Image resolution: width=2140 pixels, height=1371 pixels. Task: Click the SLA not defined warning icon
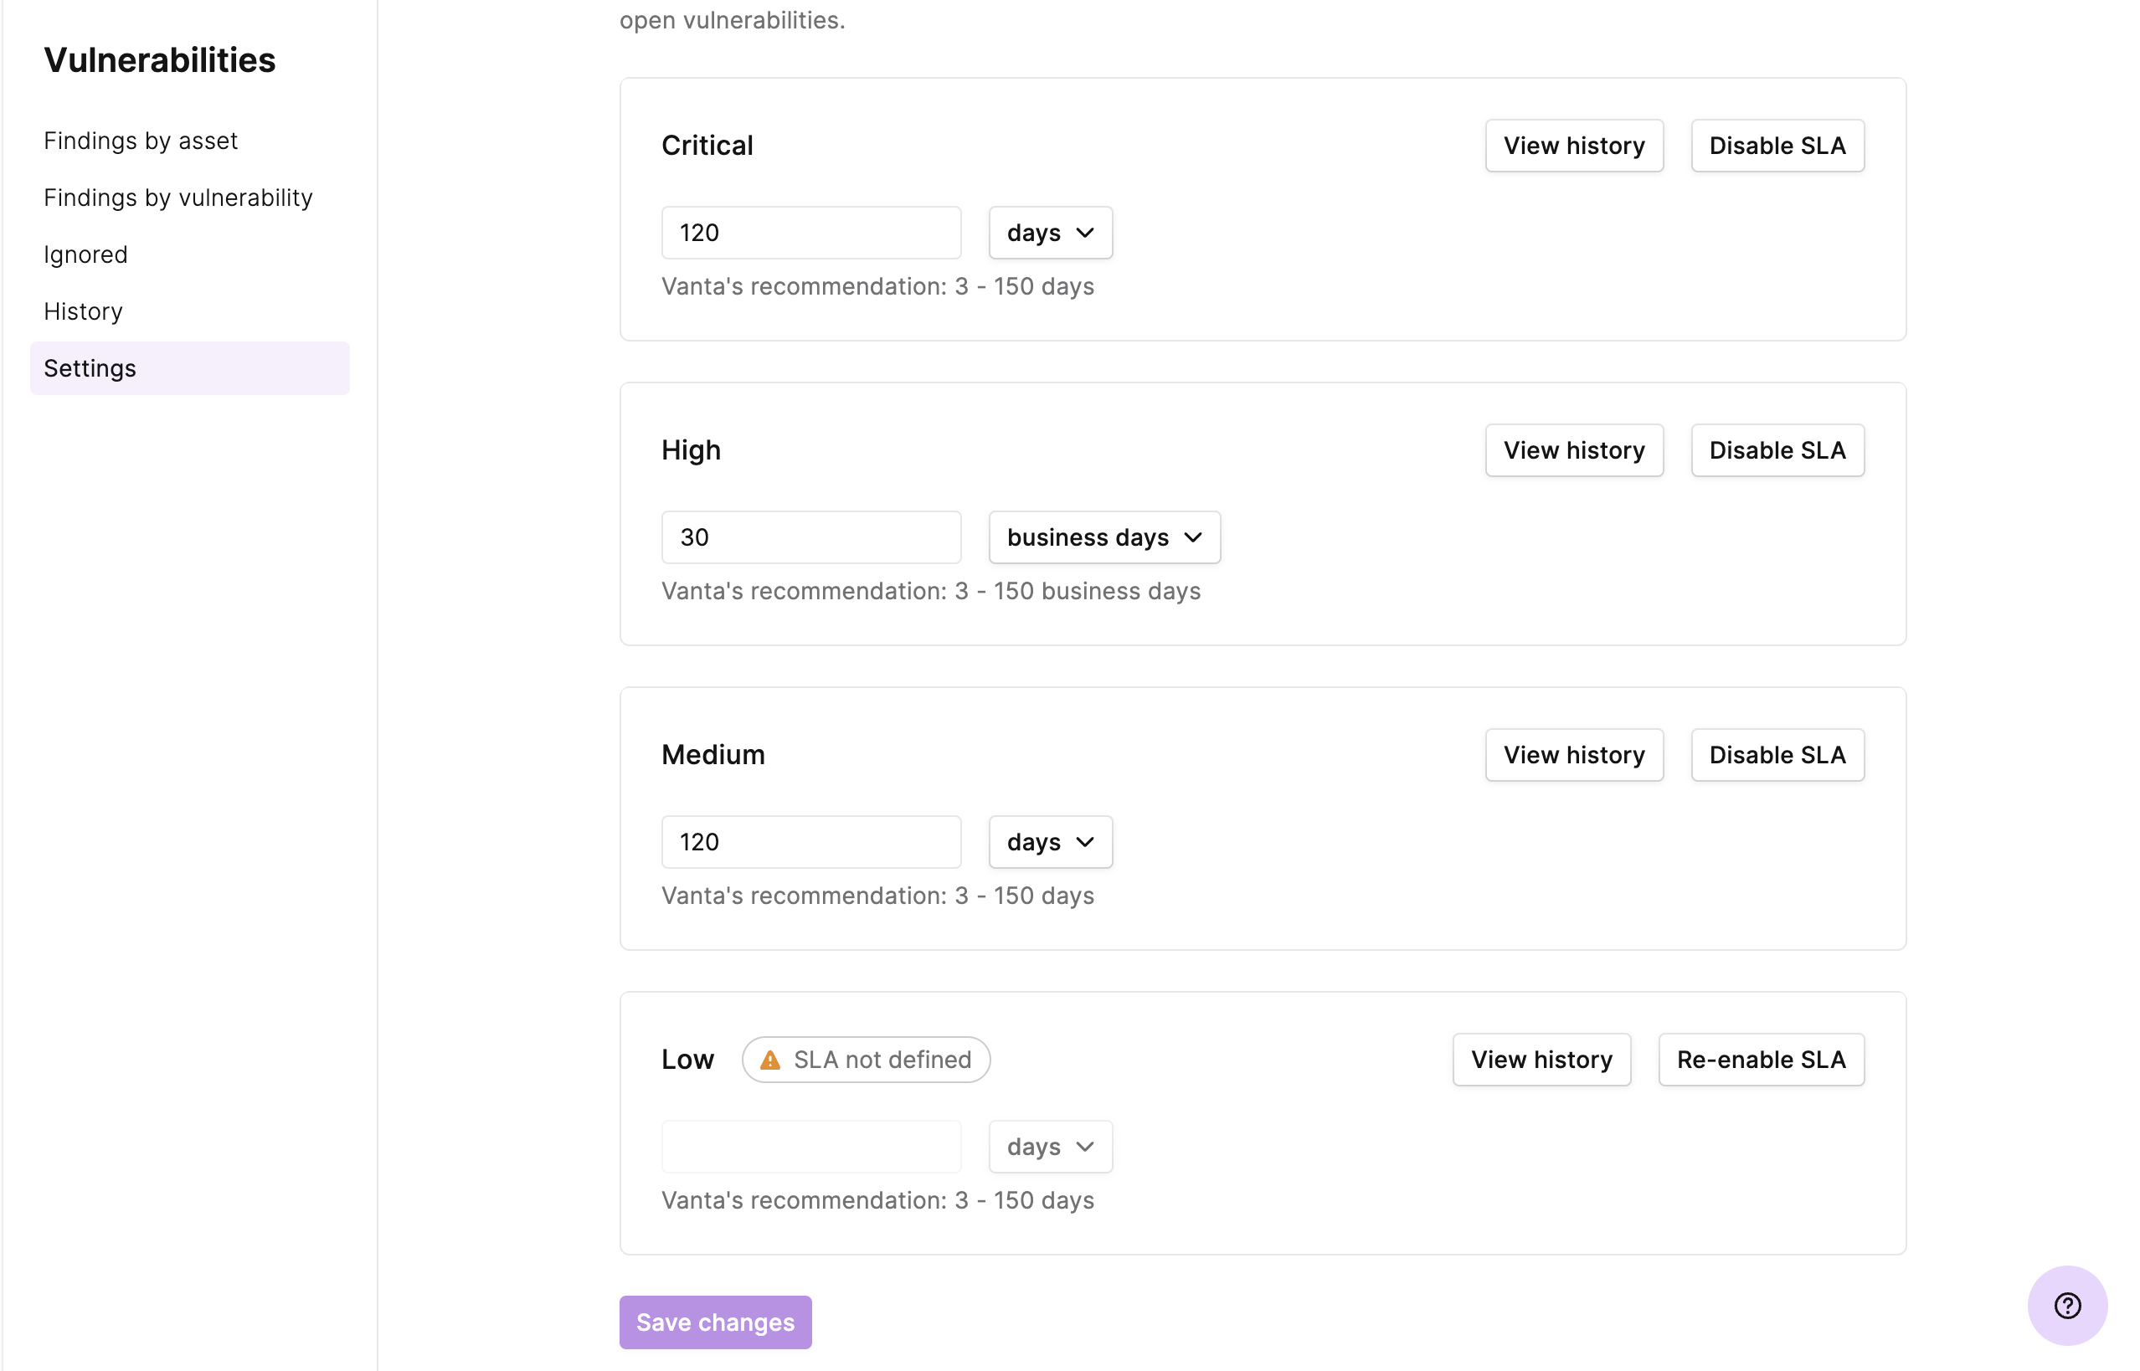pyautogui.click(x=770, y=1060)
